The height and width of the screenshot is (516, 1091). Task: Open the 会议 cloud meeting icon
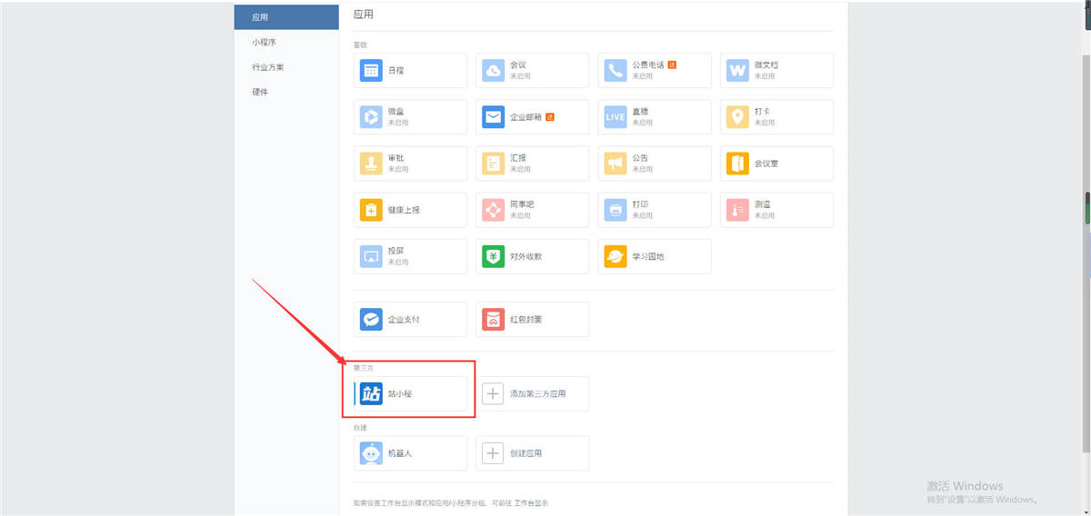pos(493,70)
